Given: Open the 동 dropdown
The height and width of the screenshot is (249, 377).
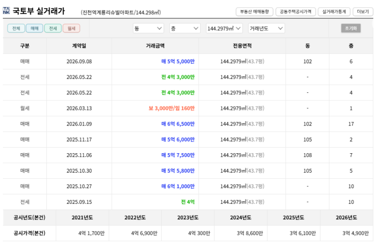Looking at the screenshot, I should [x=148, y=28].
